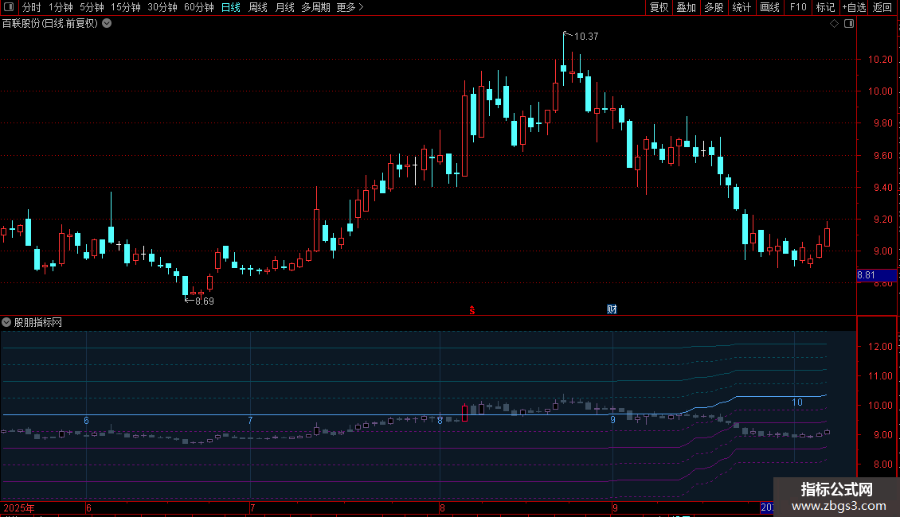
Task: Click the 12.00 indicator axis label
Action: point(880,347)
